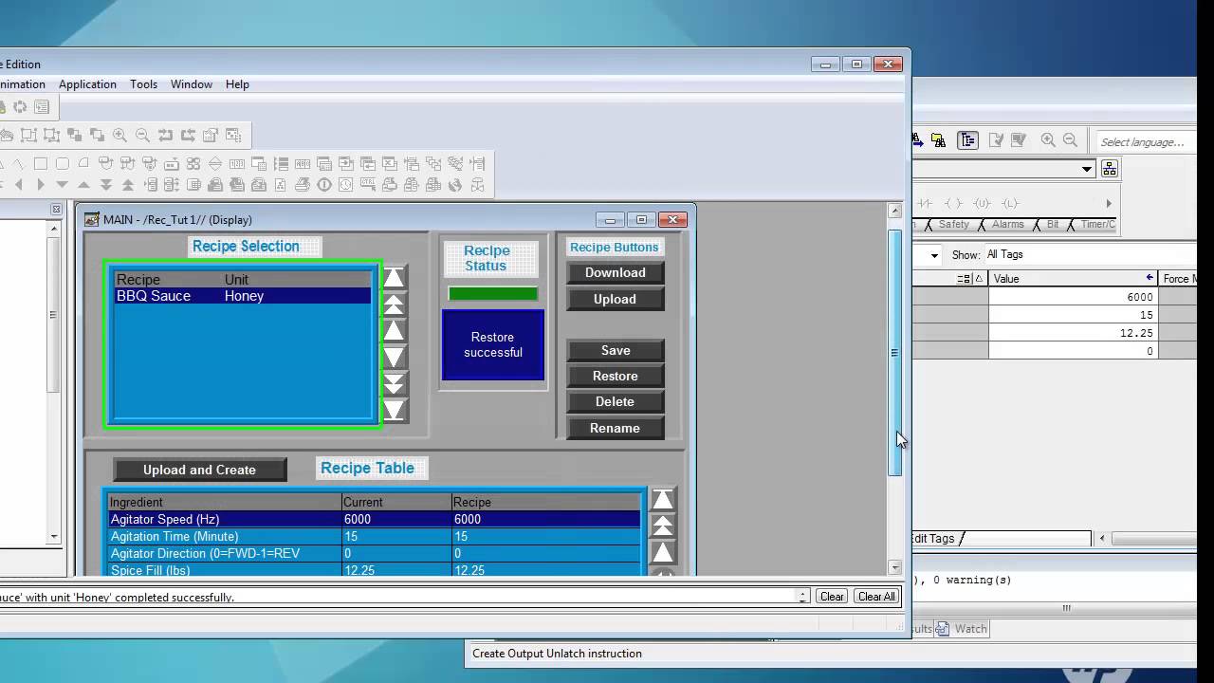This screenshot has height=683, width=1214.
Task: Click the message bar up/down stepper
Action: [x=803, y=597]
